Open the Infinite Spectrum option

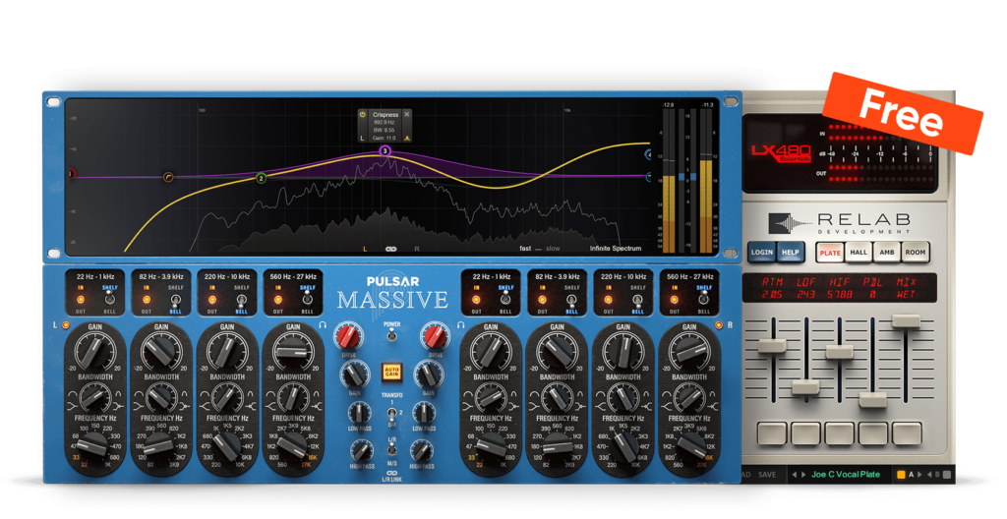click(616, 249)
